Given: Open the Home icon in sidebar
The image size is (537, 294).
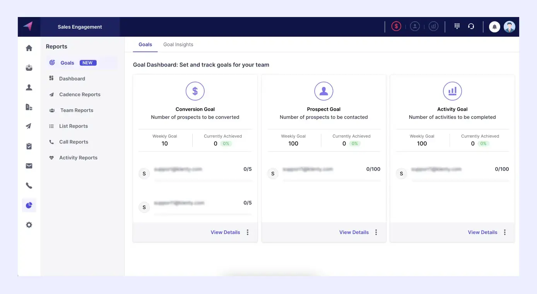Looking at the screenshot, I should (x=29, y=48).
